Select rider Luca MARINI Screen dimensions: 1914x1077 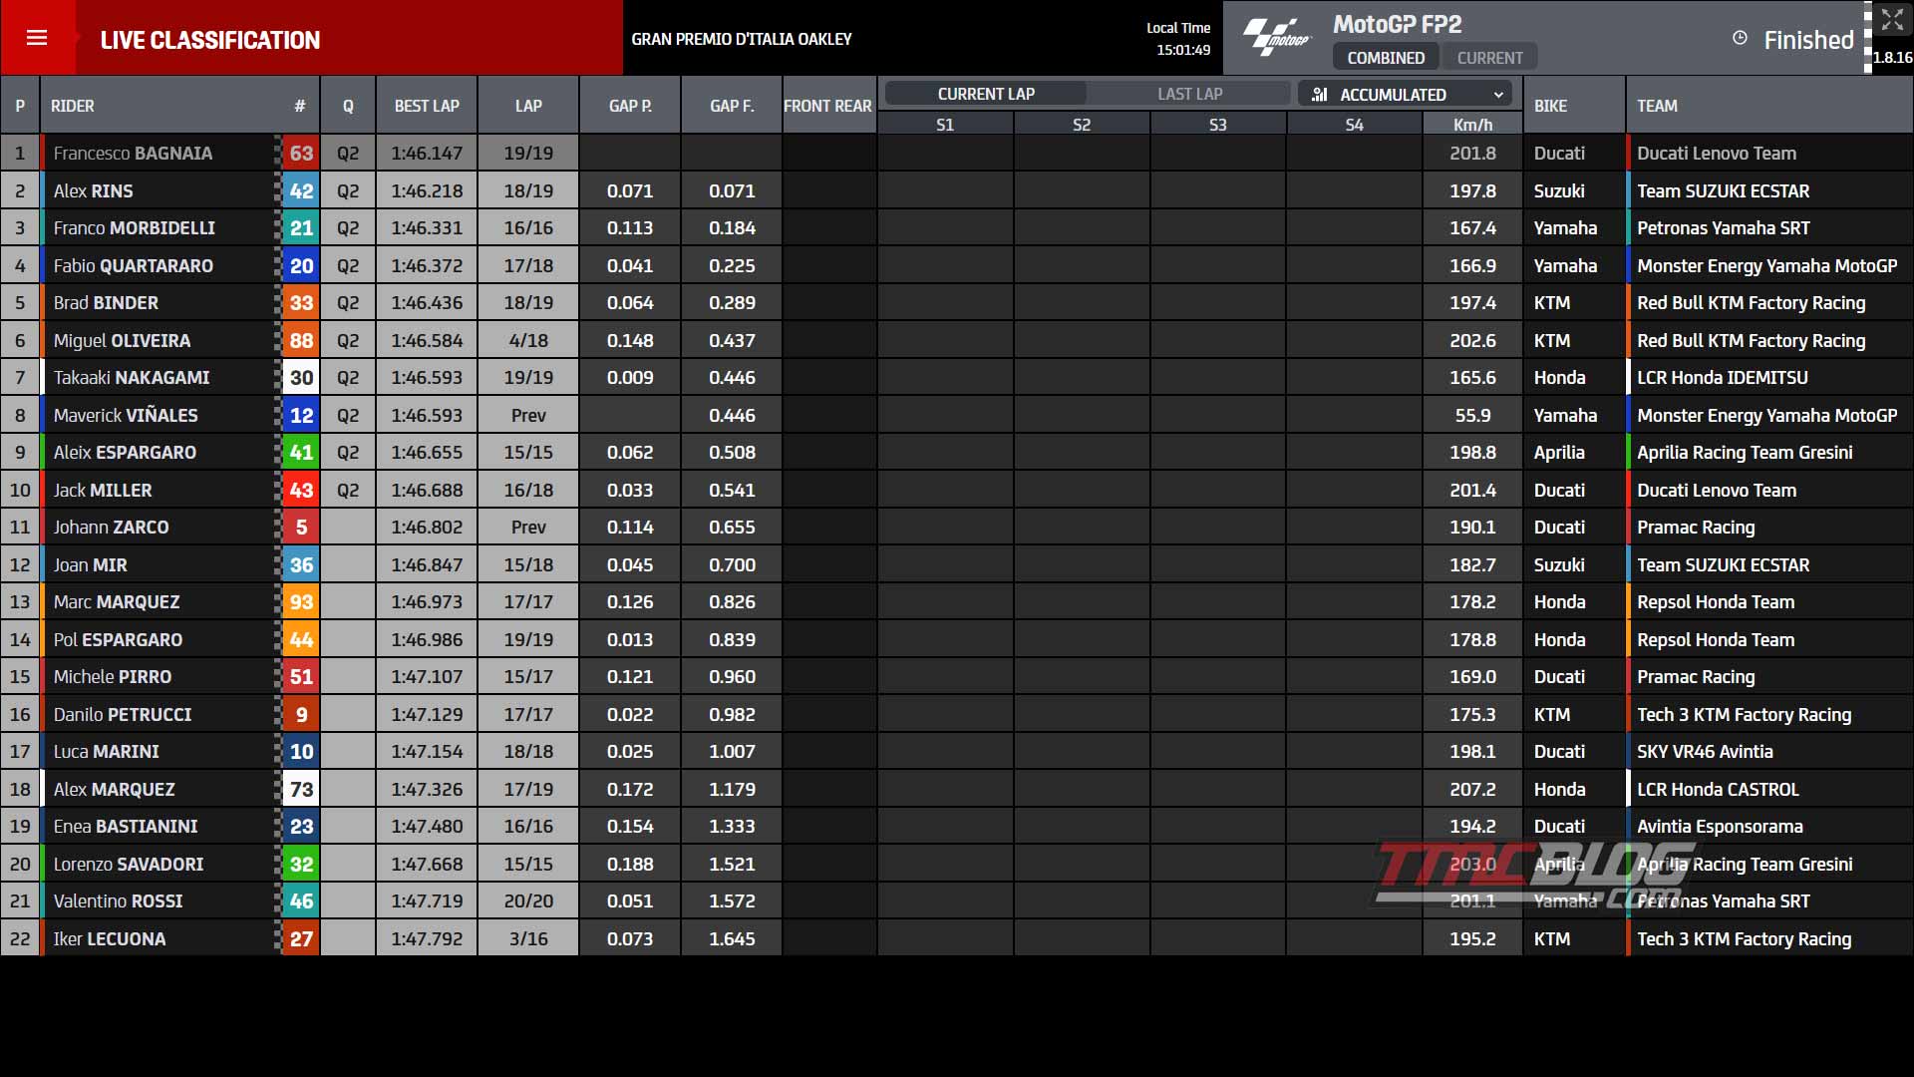[106, 752]
